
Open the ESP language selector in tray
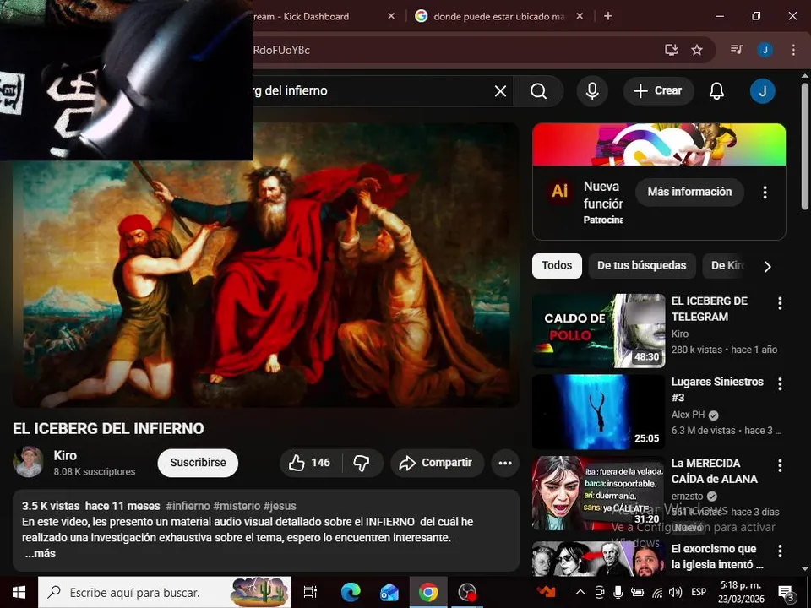(699, 593)
